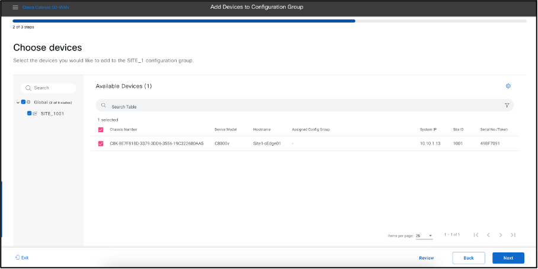Image resolution: width=538 pixels, height=269 pixels.
Task: Sort by the Chassis Number column
Action: pos(123,129)
